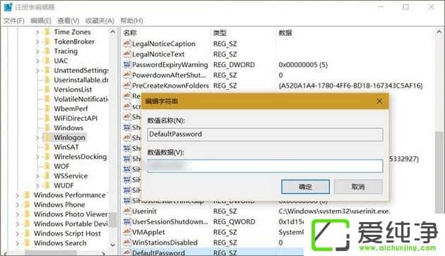The height and width of the screenshot is (256, 445).
Task: Select the Windows Phone folder icon
Action: [27, 204]
